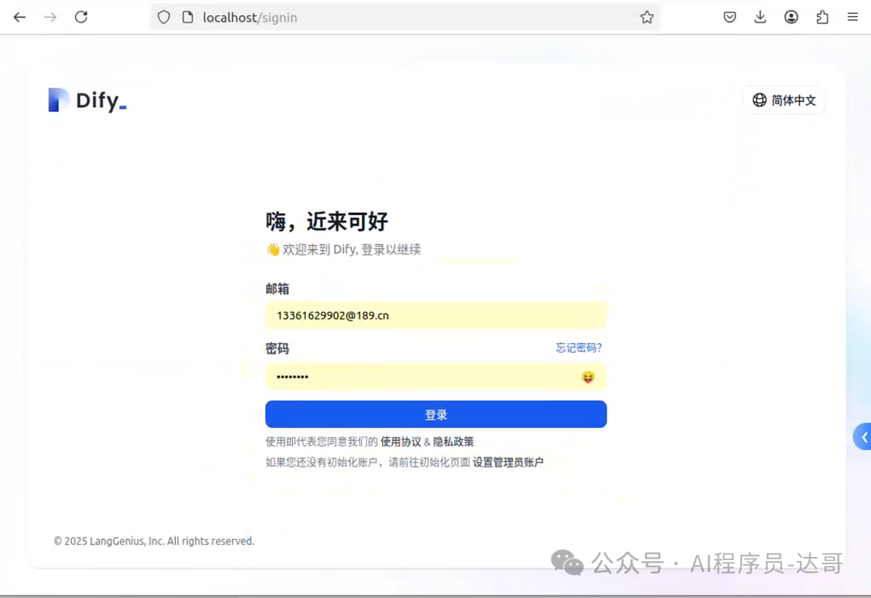This screenshot has height=598, width=871.
Task: Click the 嗨，近来可好 heading
Action: point(327,222)
